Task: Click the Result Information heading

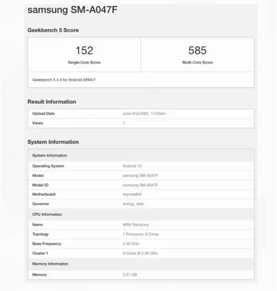Action: coord(52,102)
